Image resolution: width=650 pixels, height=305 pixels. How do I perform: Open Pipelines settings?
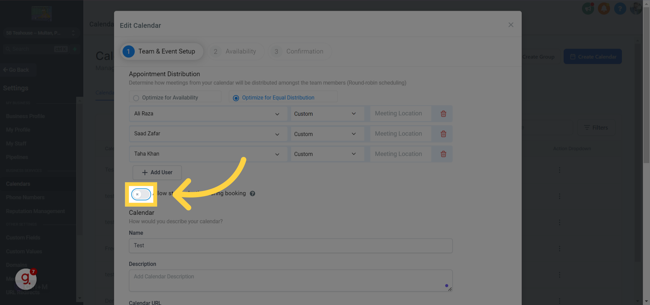(x=17, y=157)
